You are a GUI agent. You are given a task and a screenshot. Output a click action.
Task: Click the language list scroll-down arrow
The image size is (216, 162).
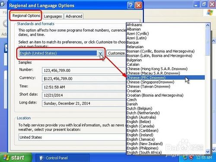point(207,152)
